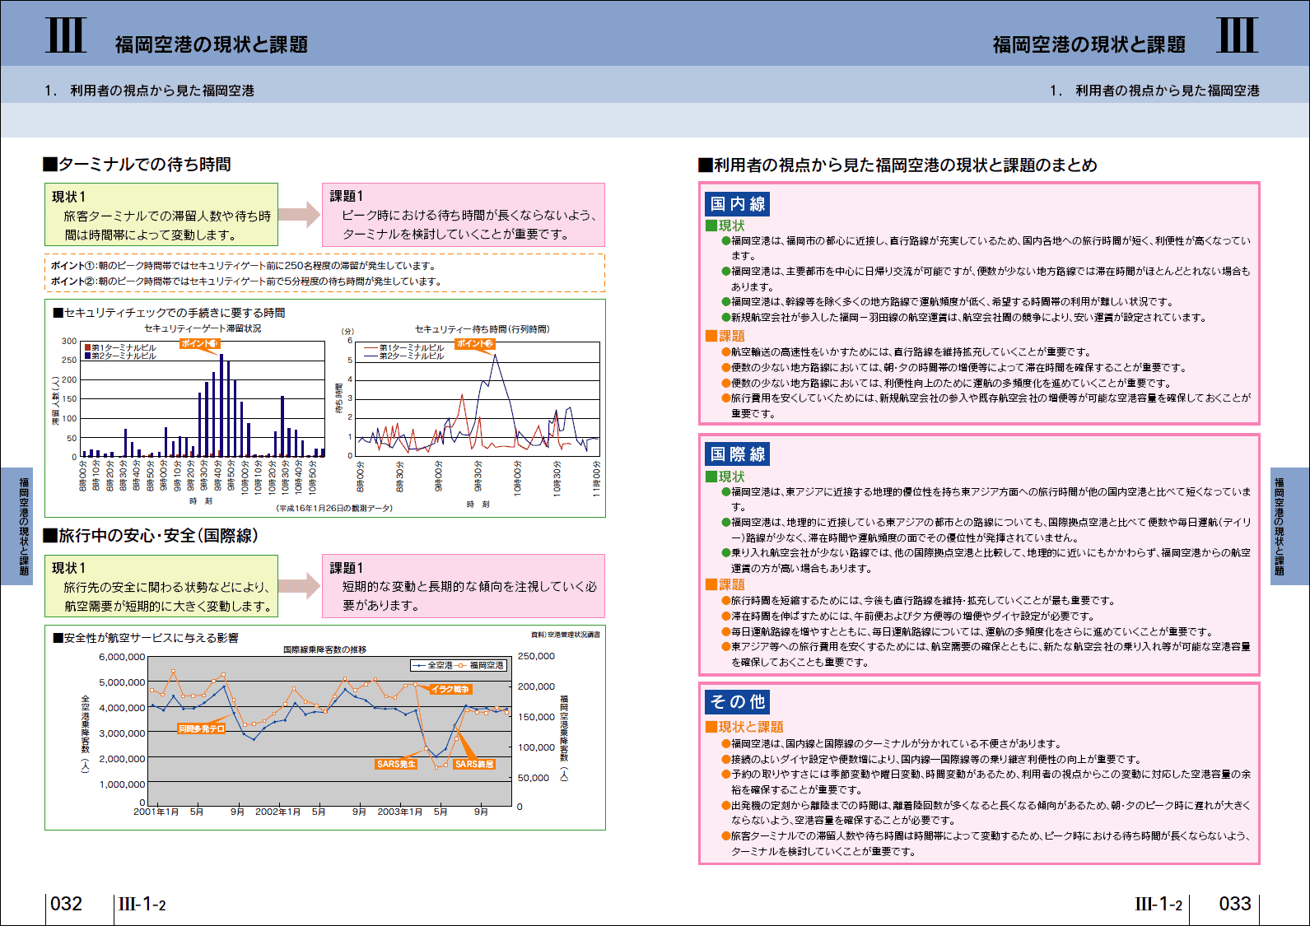Screen dimensions: 1310x926
Task: Click the 現状1 box about 旅行先の安全に関わる状勢
Action: tap(161, 586)
